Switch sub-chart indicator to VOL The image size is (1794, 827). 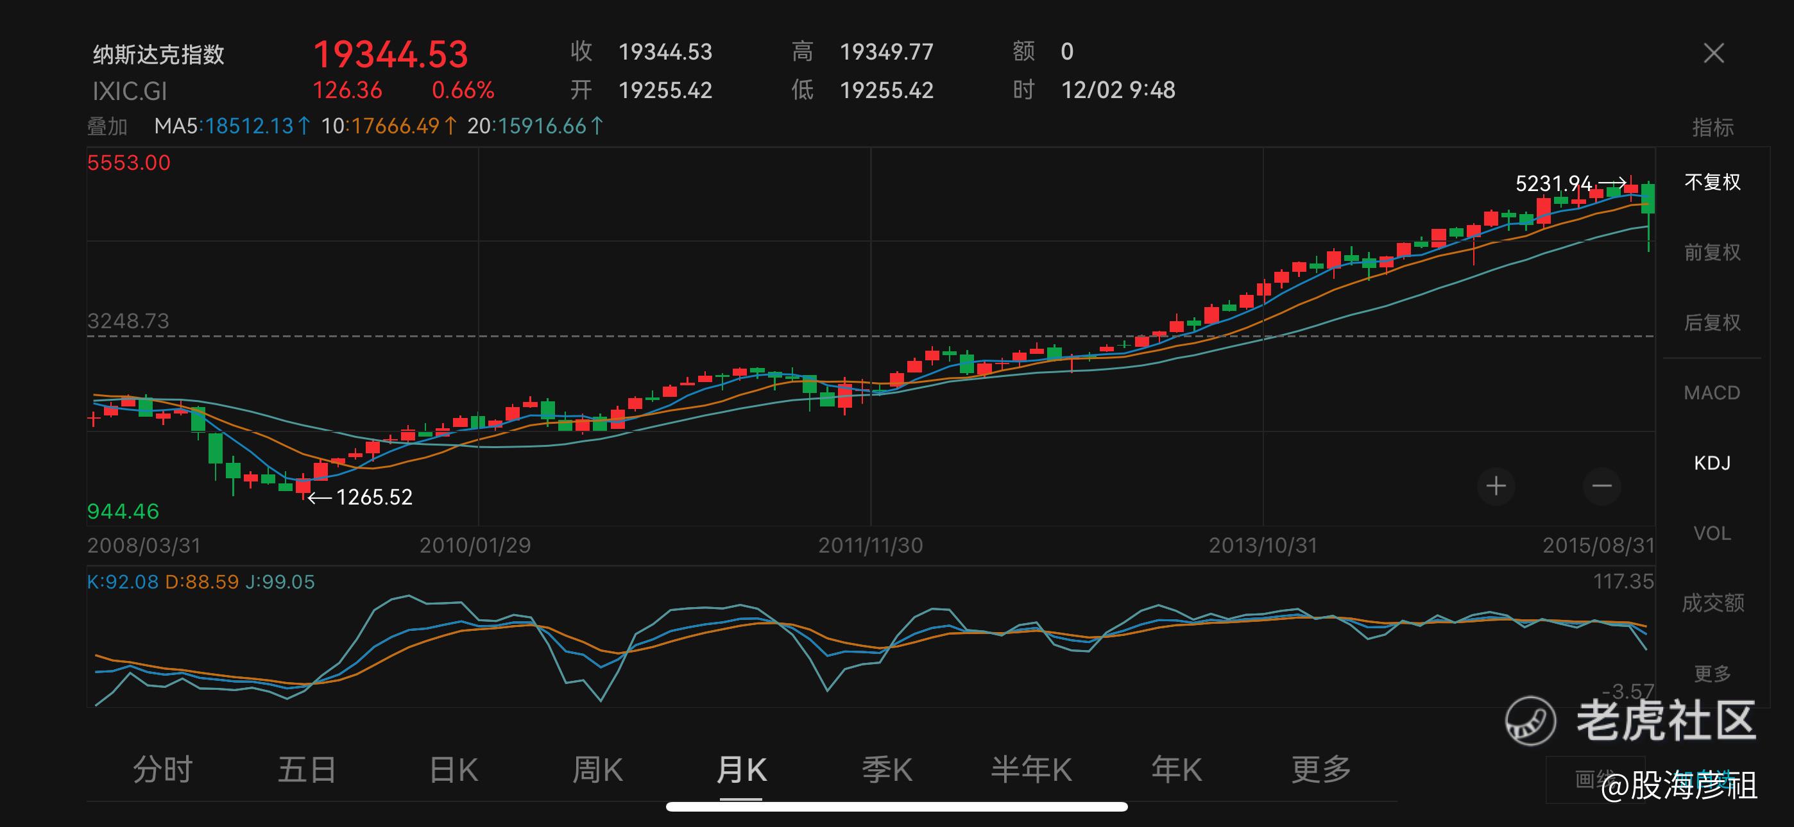point(1712,533)
